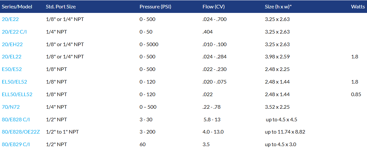Click the Flow (CV) column header
The height and width of the screenshot is (150, 367).
(x=214, y=7)
